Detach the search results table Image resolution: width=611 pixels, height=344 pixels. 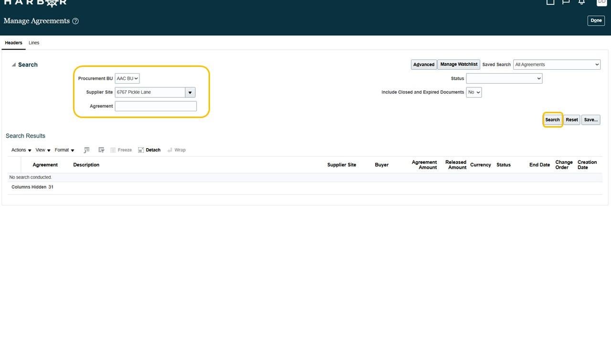[x=149, y=150]
